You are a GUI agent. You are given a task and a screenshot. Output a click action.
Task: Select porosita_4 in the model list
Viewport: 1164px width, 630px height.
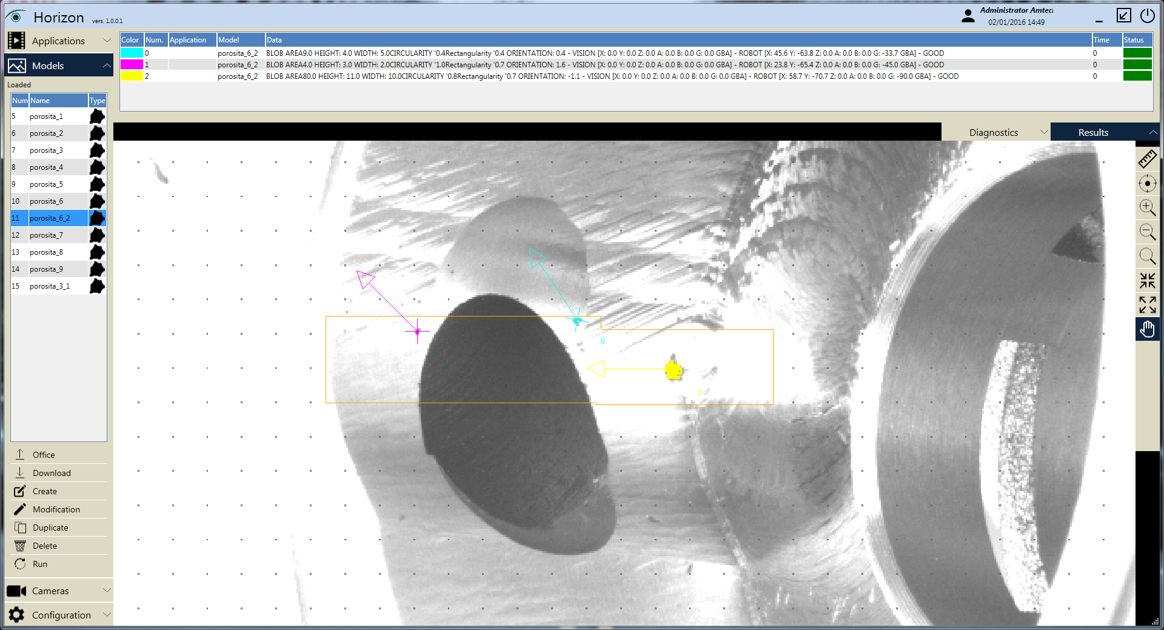point(59,167)
